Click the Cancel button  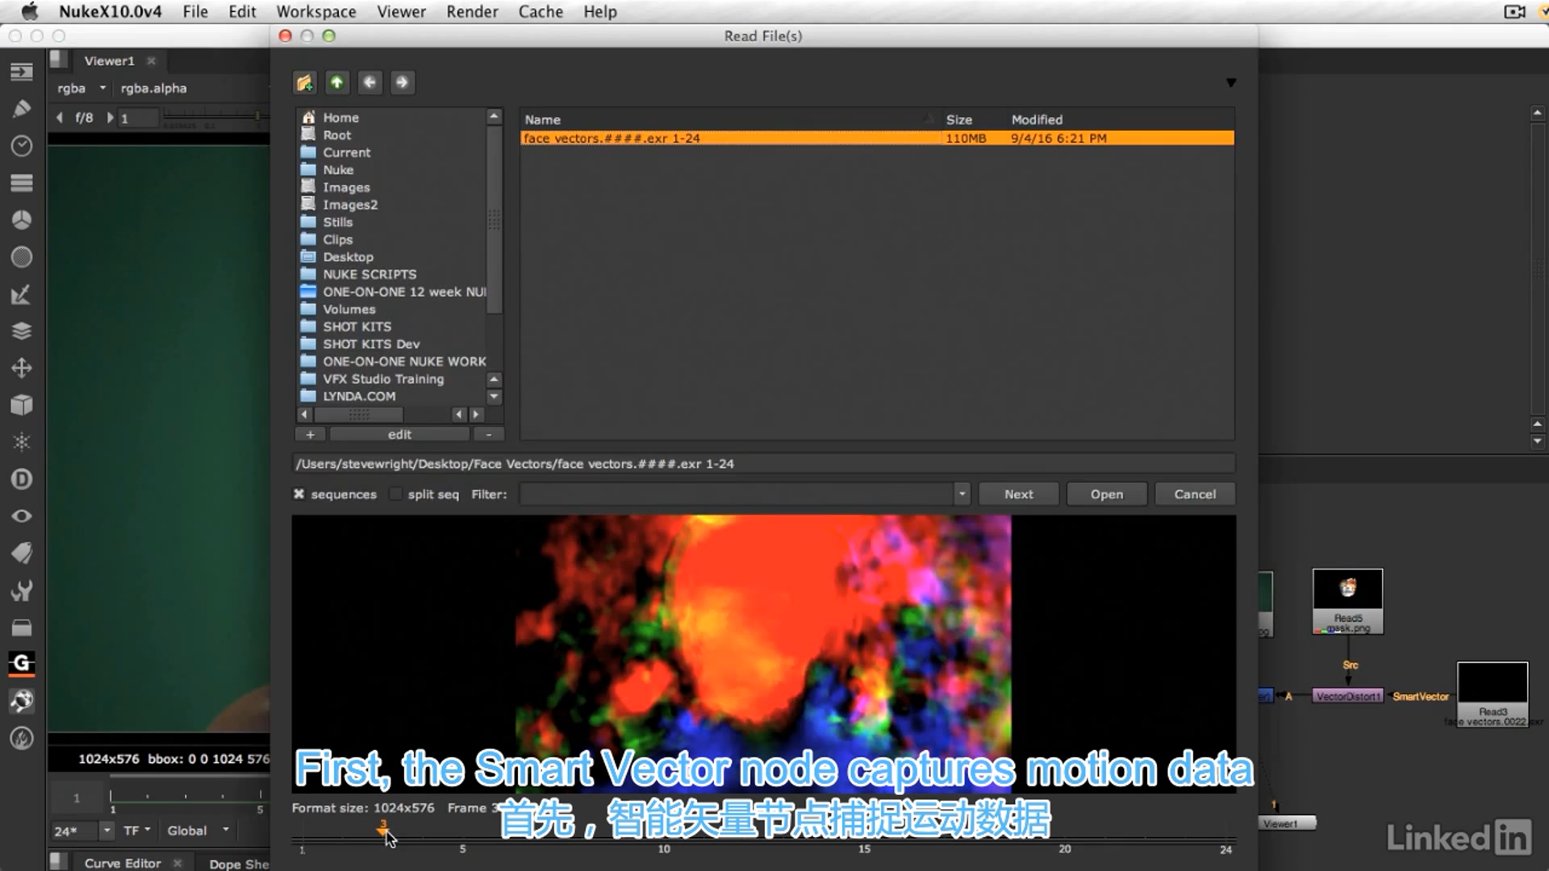[1195, 494]
